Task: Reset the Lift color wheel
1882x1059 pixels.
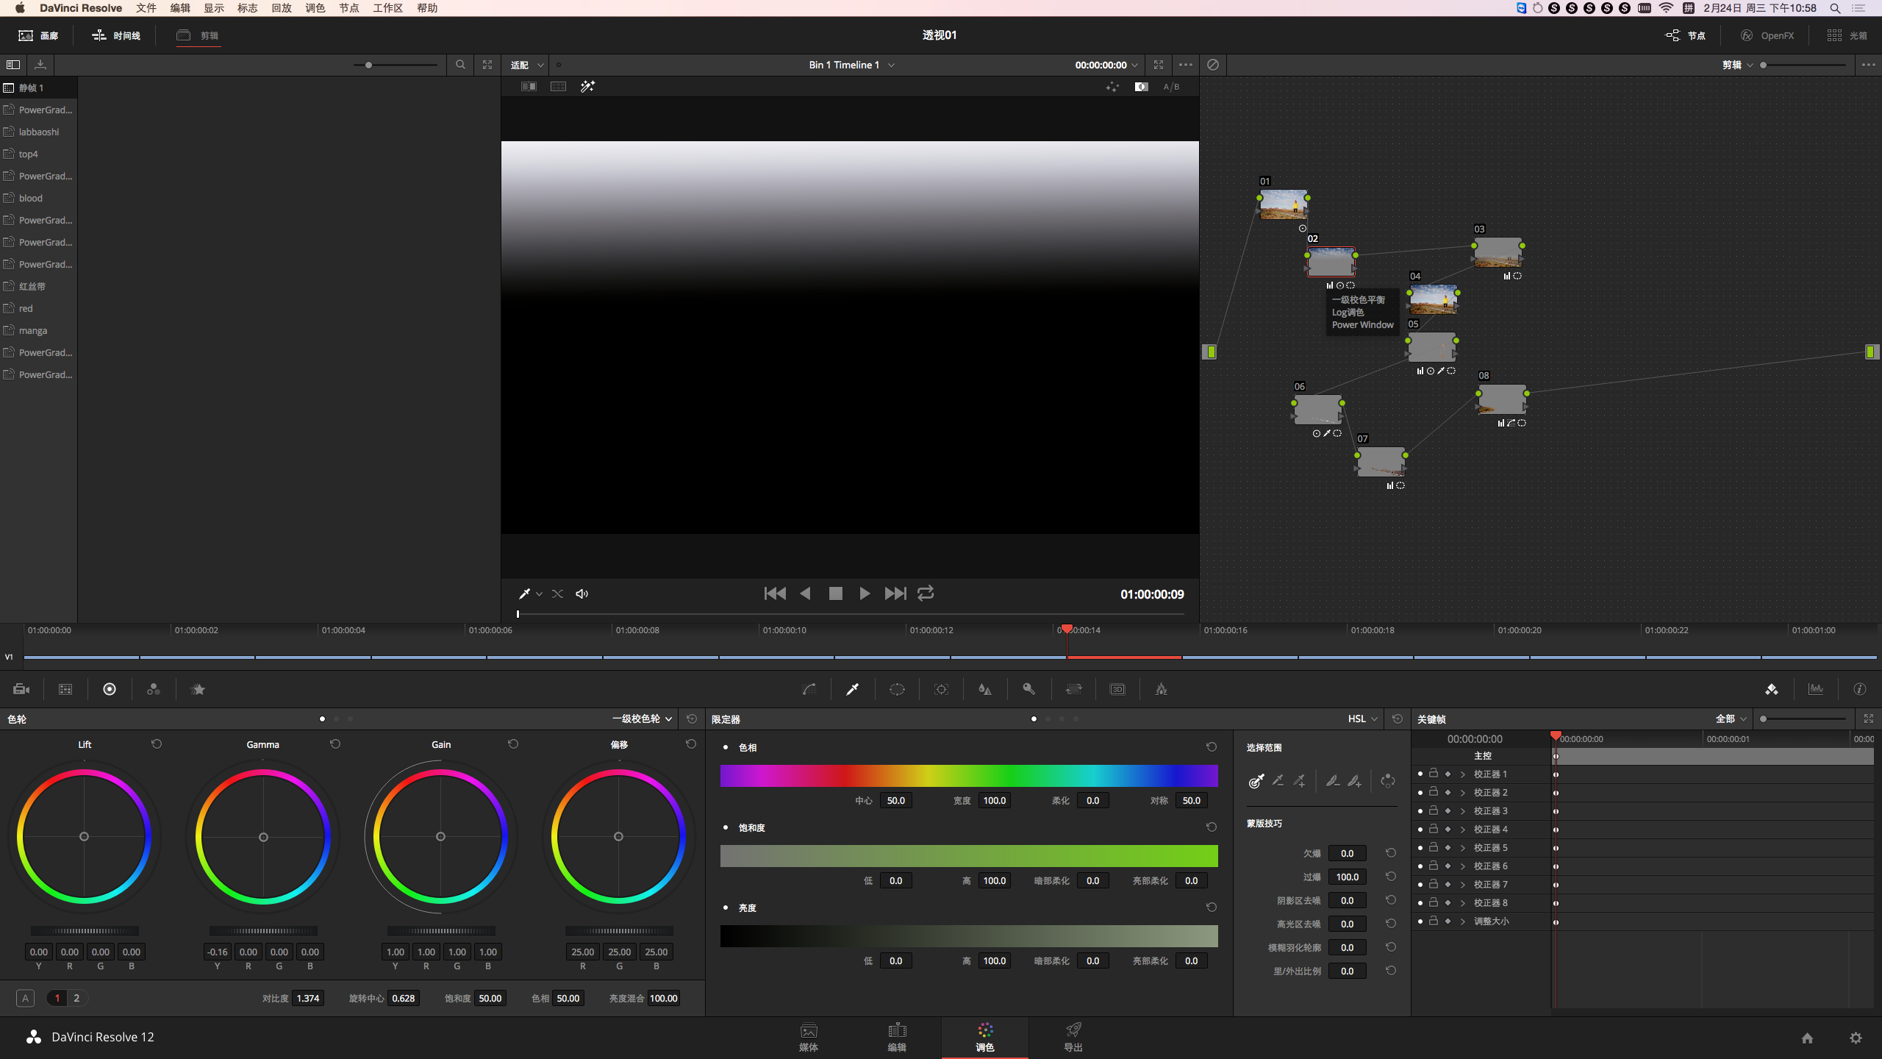Action: coord(157,744)
